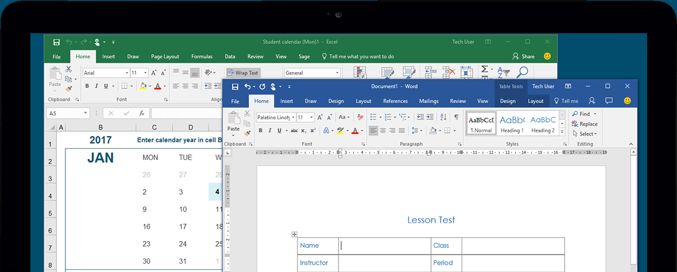The image size is (677, 272).
Task: Click the Share button in Excel
Action: pyautogui.click(x=524, y=56)
